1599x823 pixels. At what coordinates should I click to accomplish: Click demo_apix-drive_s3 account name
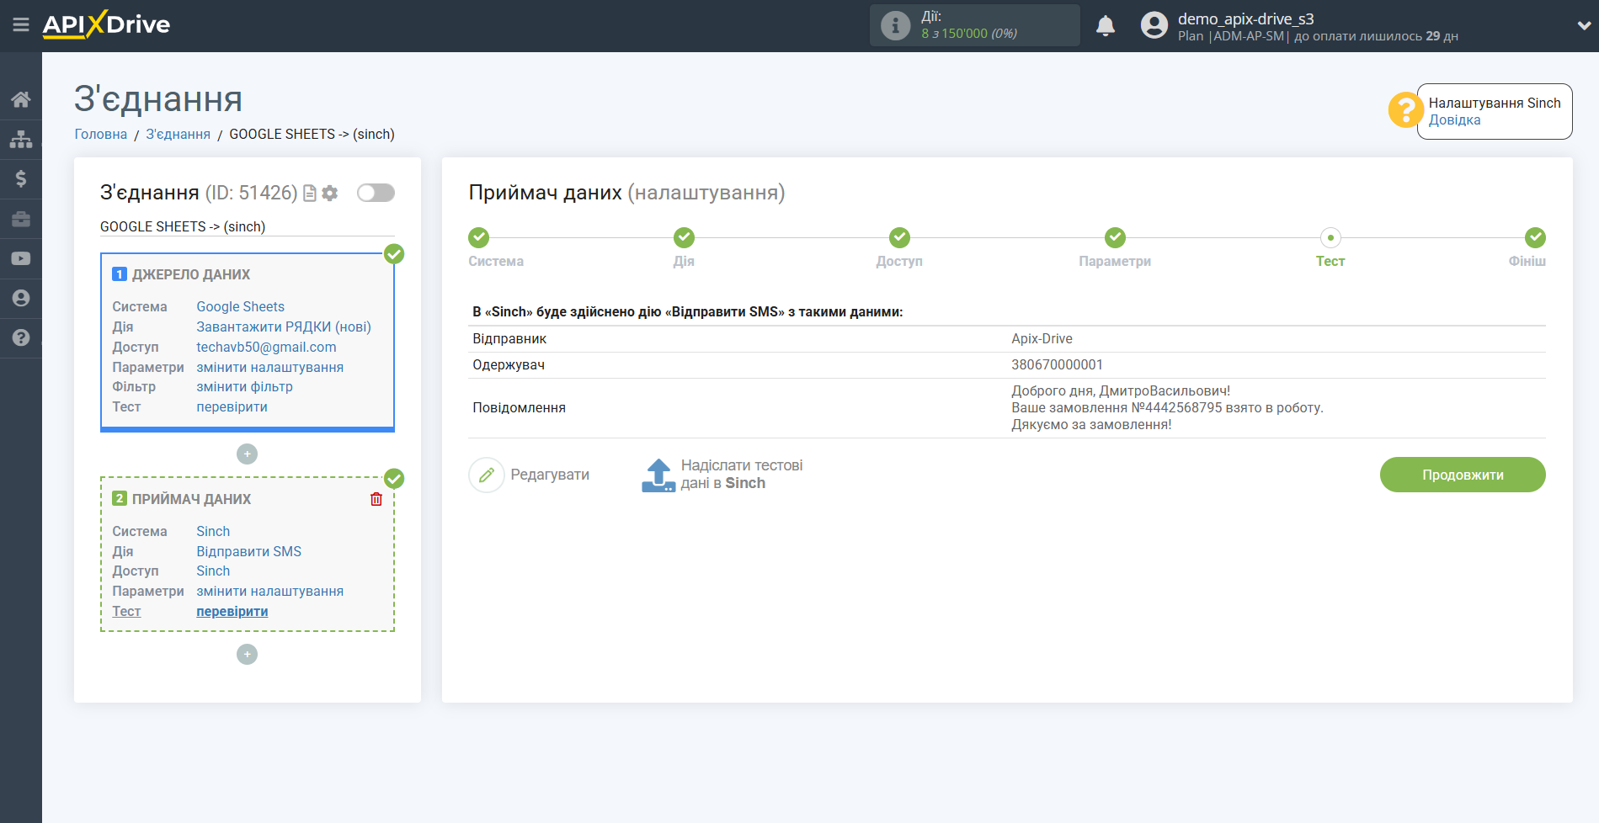pyautogui.click(x=1245, y=19)
